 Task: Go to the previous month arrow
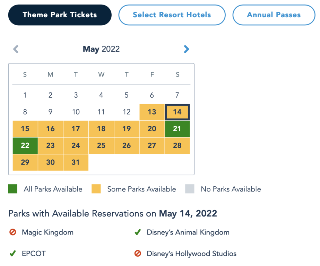[16, 49]
